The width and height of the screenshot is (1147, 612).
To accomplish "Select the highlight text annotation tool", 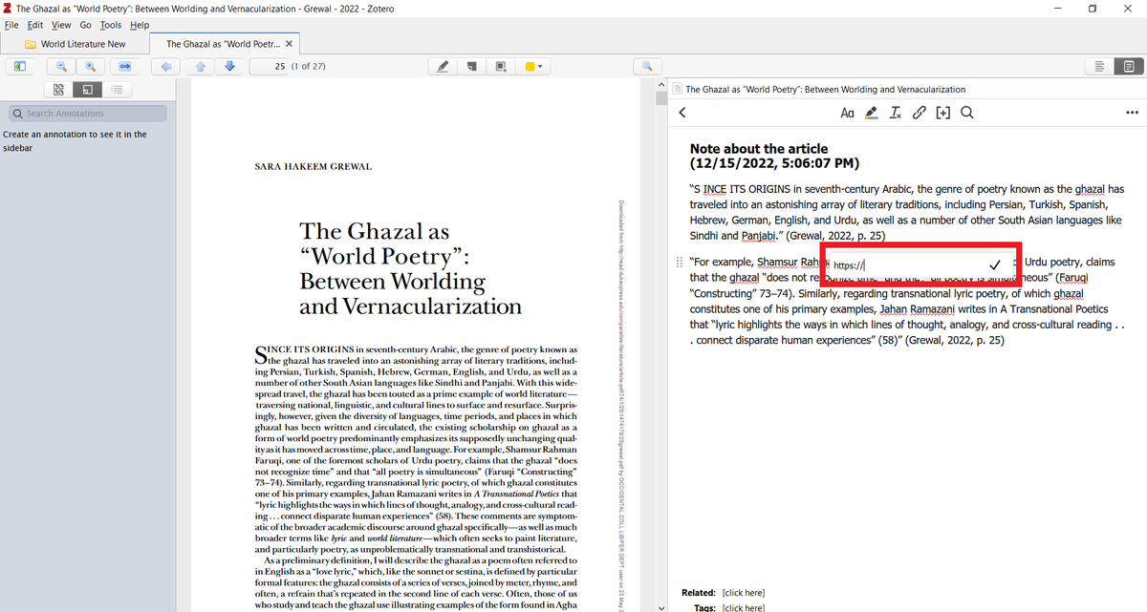I will [x=442, y=66].
